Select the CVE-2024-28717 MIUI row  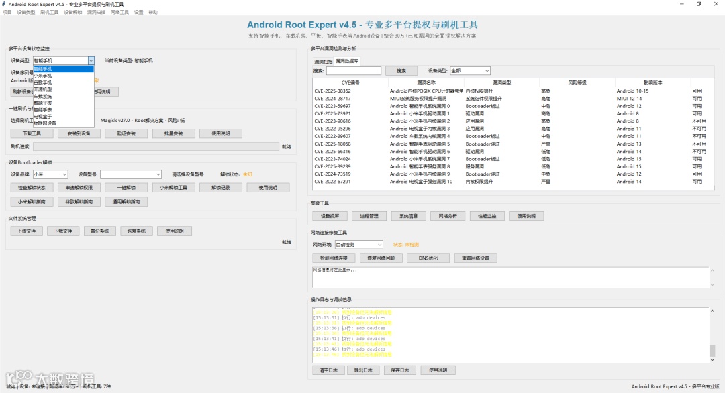[514, 99]
